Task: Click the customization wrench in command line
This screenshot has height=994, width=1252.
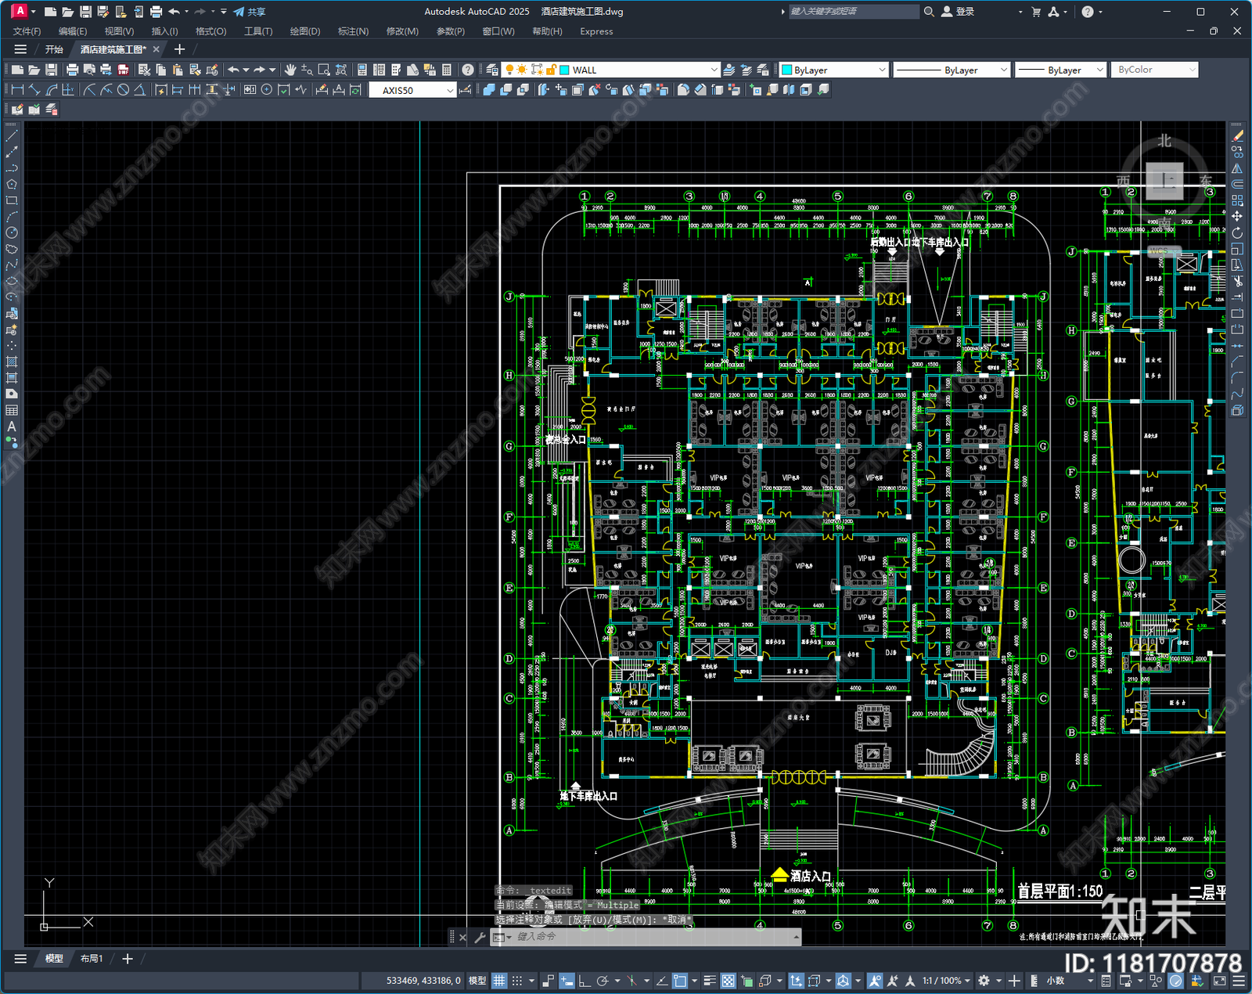Action: pyautogui.click(x=480, y=937)
